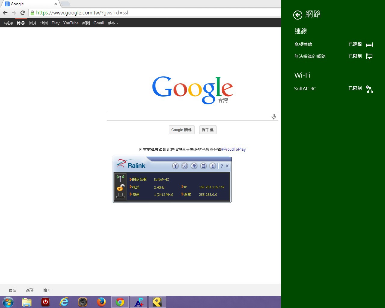This screenshot has height=308, width=385.
Task: Expand the 更多 dropdown in Google bar
Action: click(113, 23)
